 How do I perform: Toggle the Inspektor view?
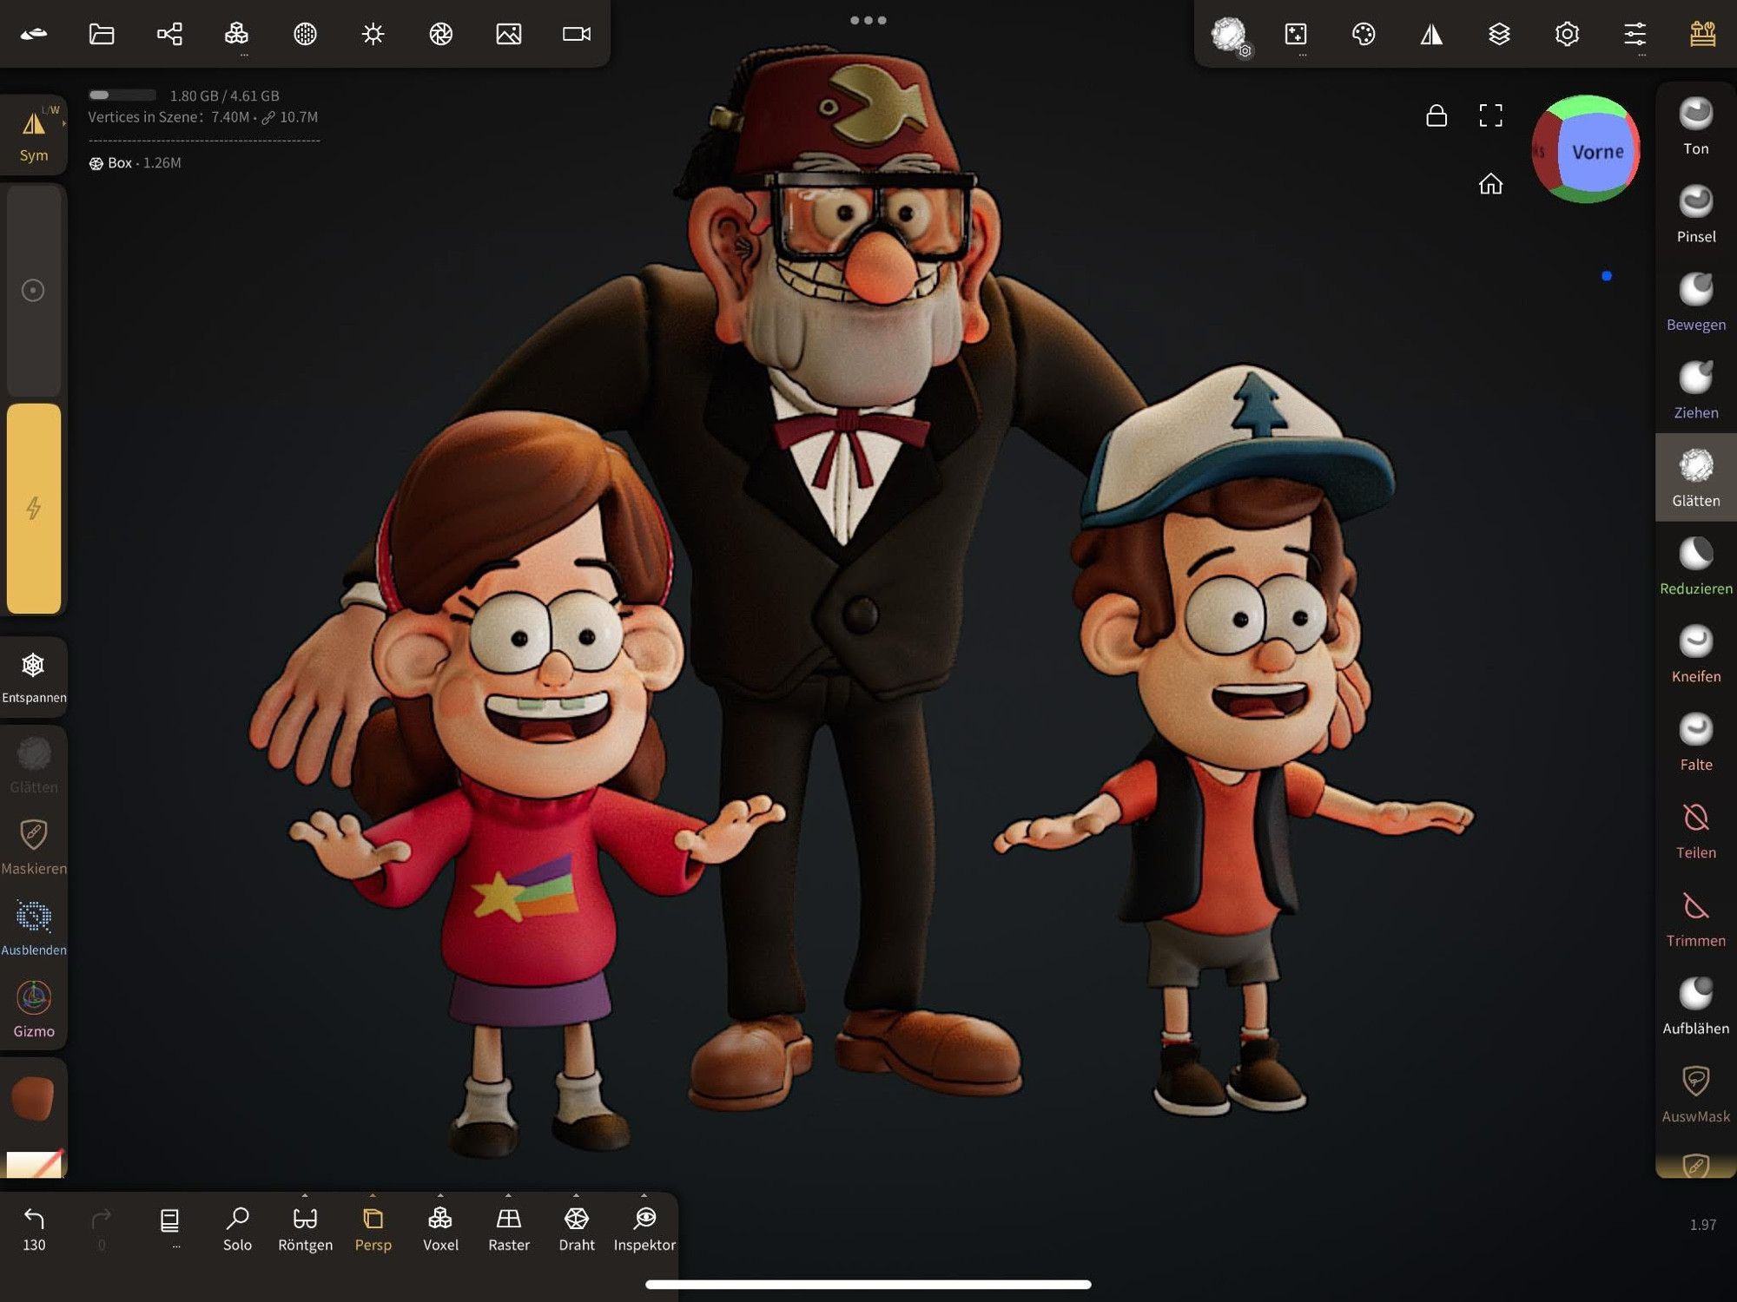[x=644, y=1228]
